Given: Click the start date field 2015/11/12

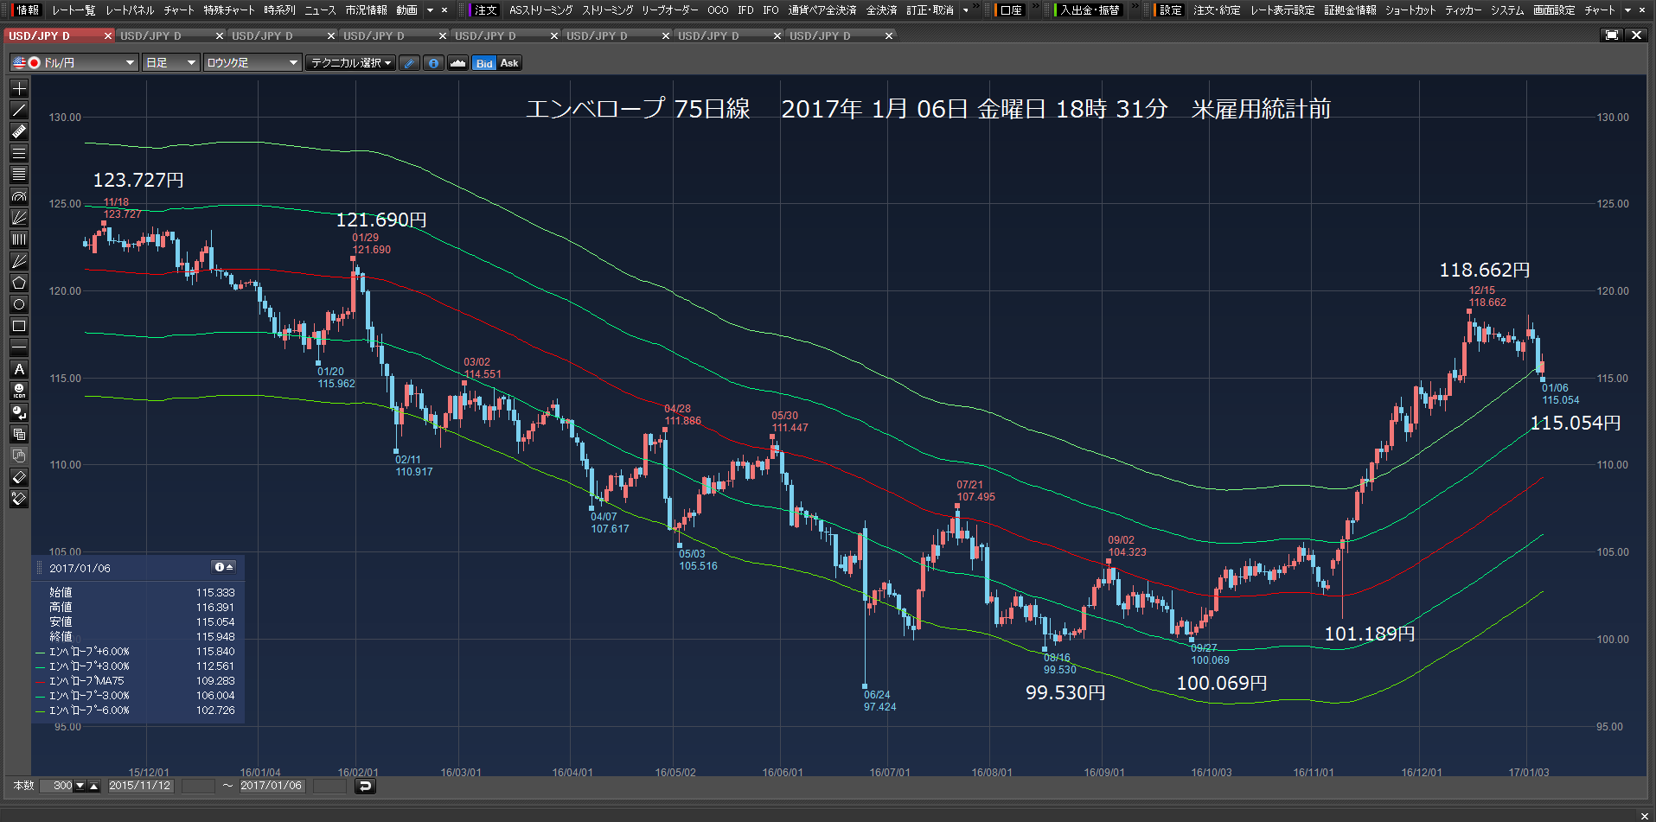Looking at the screenshot, I should tap(140, 786).
